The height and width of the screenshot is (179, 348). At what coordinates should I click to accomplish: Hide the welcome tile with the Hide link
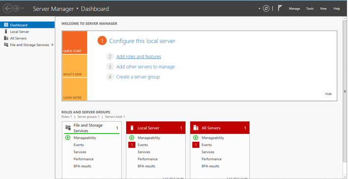click(328, 94)
